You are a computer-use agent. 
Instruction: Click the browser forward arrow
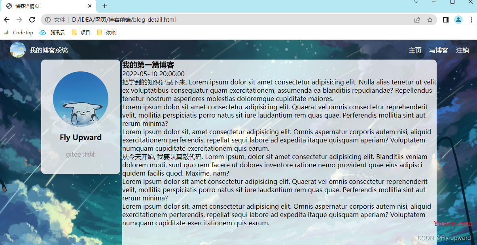(x=19, y=20)
